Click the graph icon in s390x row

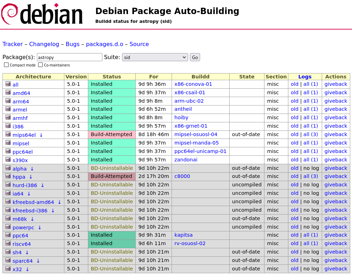[x=8, y=160]
